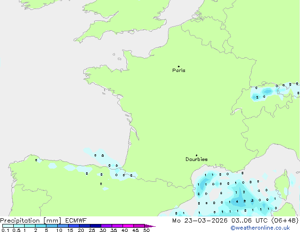Viewport: 300px width, 232px height.
Task: Click the '25' legend scale number
Action: click(x=92, y=230)
